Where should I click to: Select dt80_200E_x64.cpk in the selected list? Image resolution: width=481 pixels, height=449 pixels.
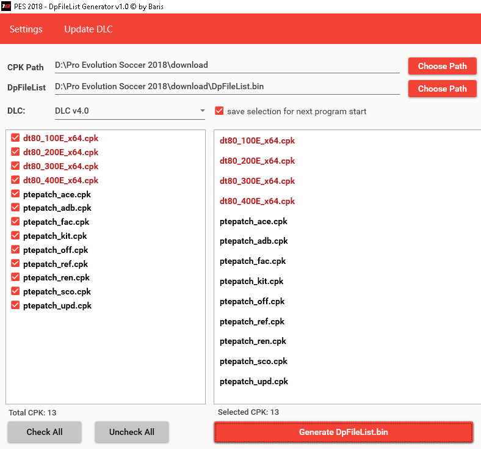click(257, 161)
